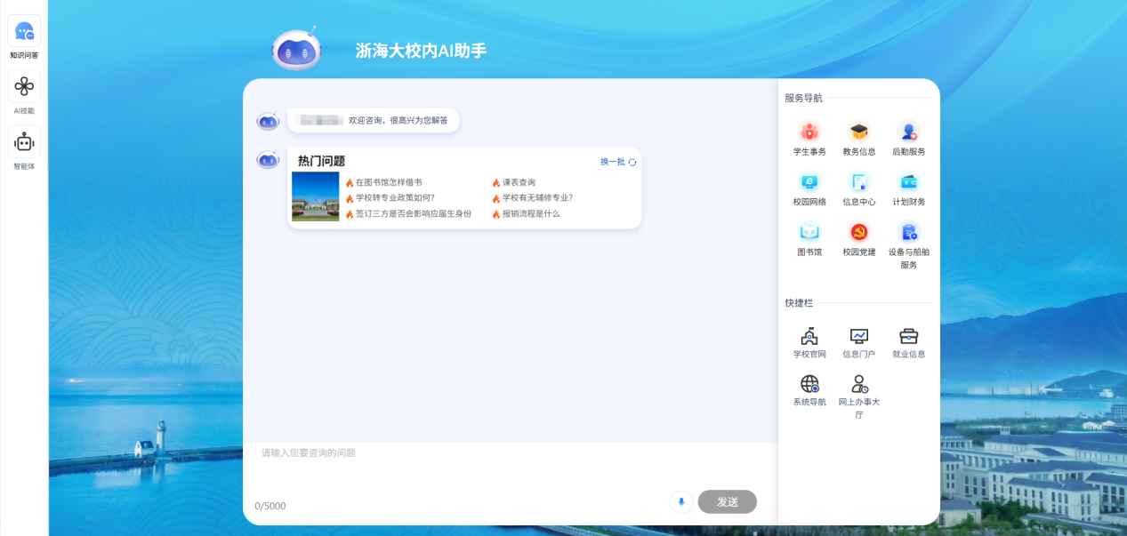Click the microphone voice input icon
The width and height of the screenshot is (1127, 536).
click(681, 501)
